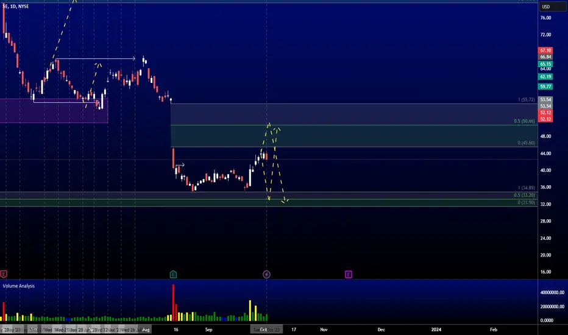
Task: Click 40000000.00 on the volume axis
Action: click(x=552, y=292)
